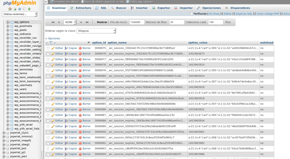Tick the checkbox for row 3006975
The image size is (290, 159).
click(x=48, y=48)
